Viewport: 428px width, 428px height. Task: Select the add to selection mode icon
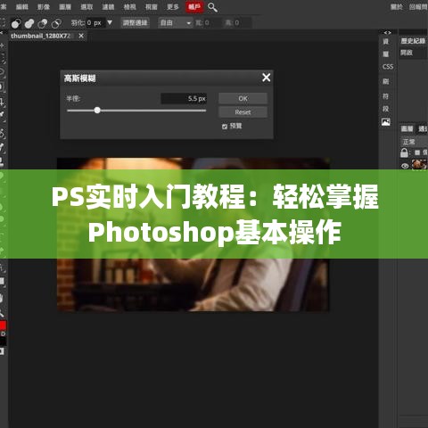point(29,23)
